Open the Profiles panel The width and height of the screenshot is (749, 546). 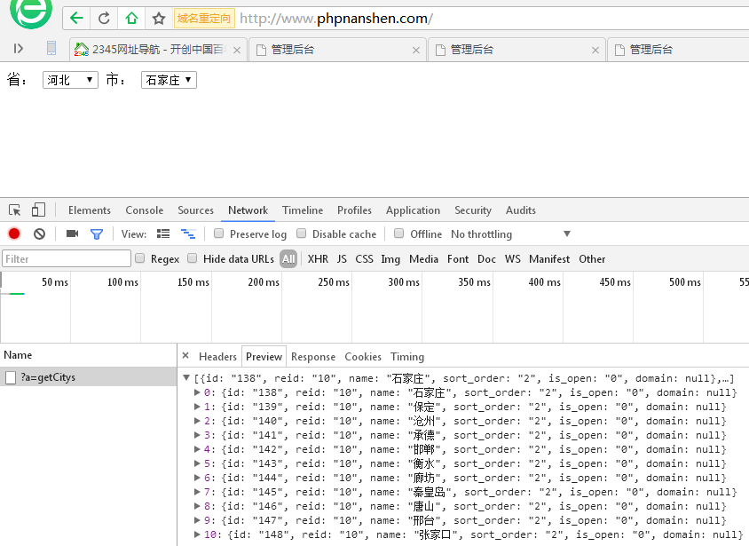354,210
